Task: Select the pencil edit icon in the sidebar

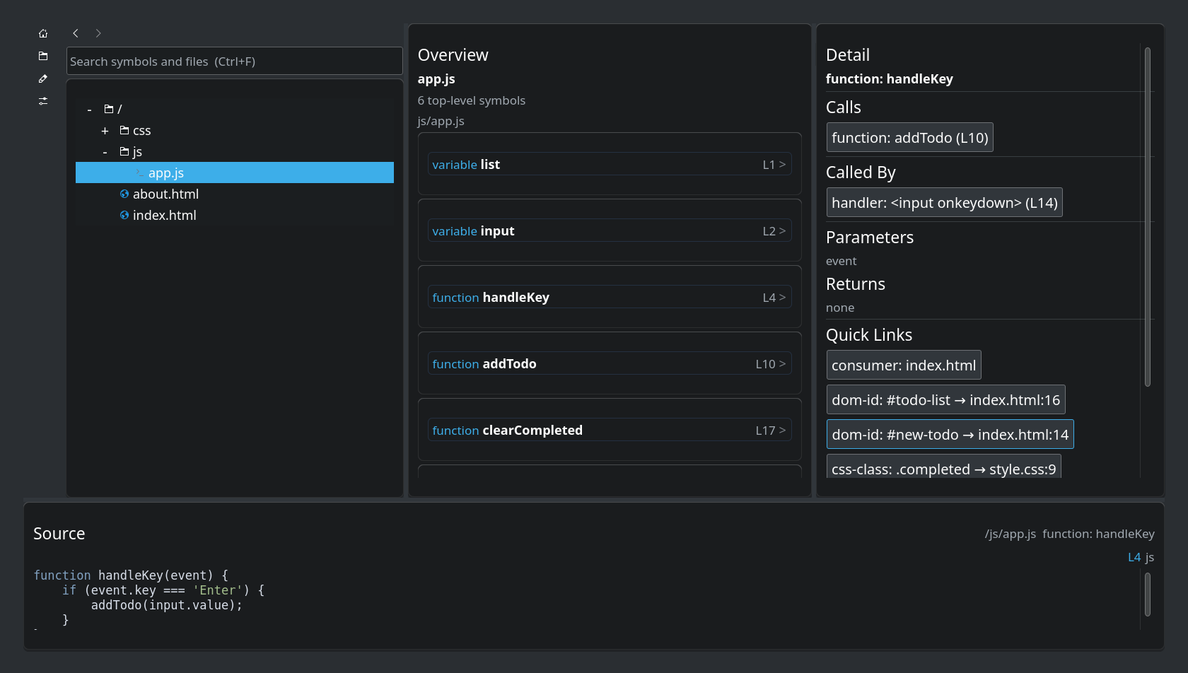Action: 43,78
